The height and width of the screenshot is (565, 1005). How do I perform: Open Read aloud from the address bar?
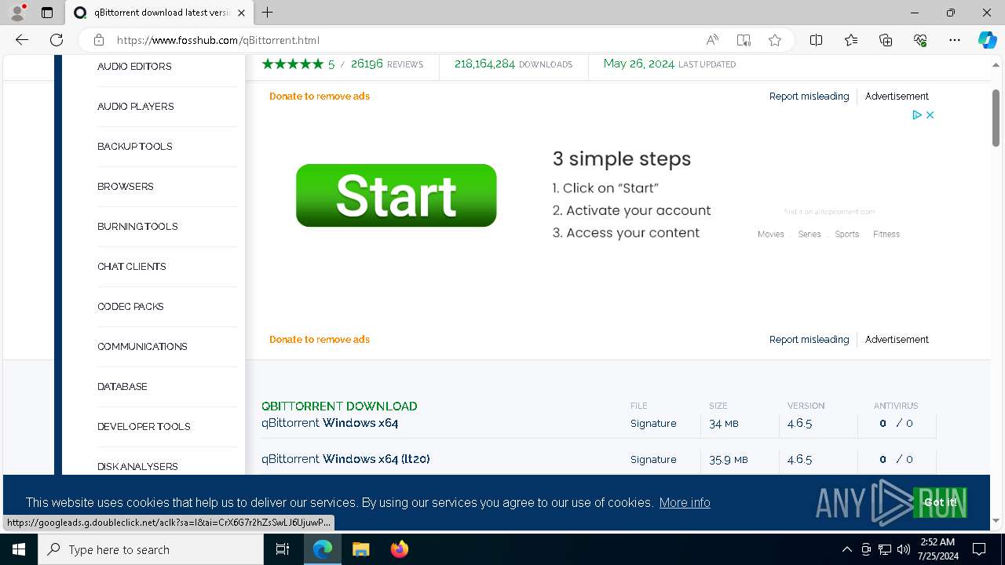tap(712, 40)
